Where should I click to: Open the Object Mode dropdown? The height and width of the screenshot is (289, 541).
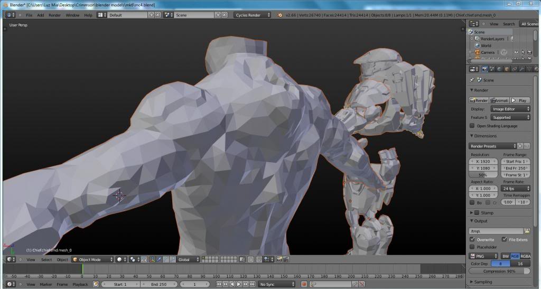[x=92, y=259]
